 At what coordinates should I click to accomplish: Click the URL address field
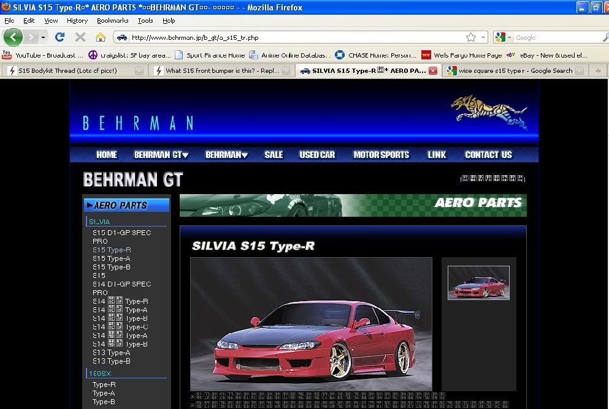(x=296, y=37)
